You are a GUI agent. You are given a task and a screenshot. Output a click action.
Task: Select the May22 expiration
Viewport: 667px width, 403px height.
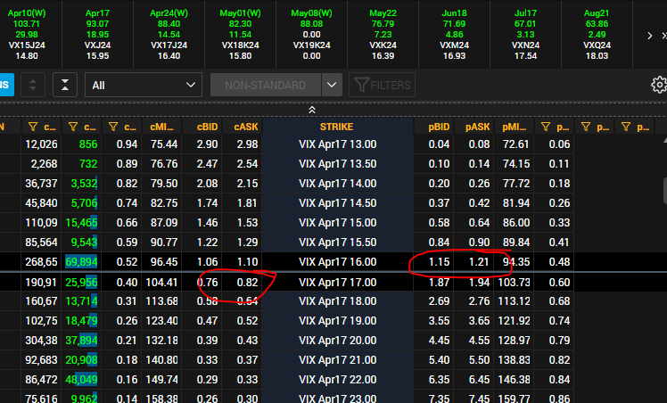(x=383, y=35)
